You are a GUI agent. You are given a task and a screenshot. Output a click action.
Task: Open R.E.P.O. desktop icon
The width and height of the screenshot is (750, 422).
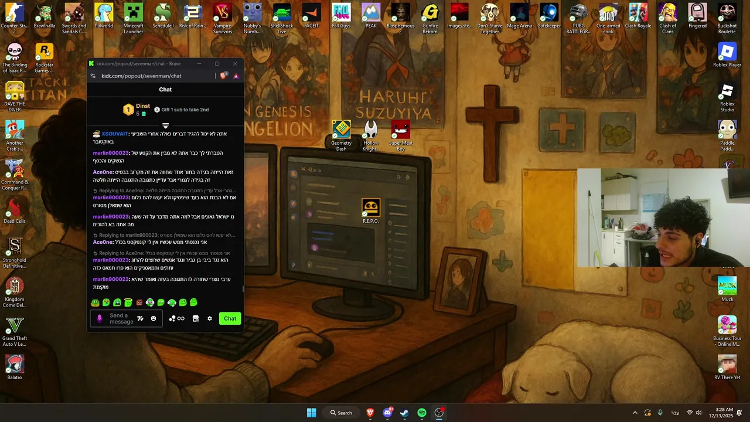[371, 212]
